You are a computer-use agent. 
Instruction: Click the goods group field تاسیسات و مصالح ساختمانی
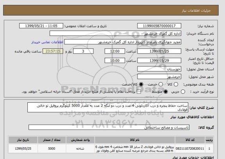(x=109, y=127)
